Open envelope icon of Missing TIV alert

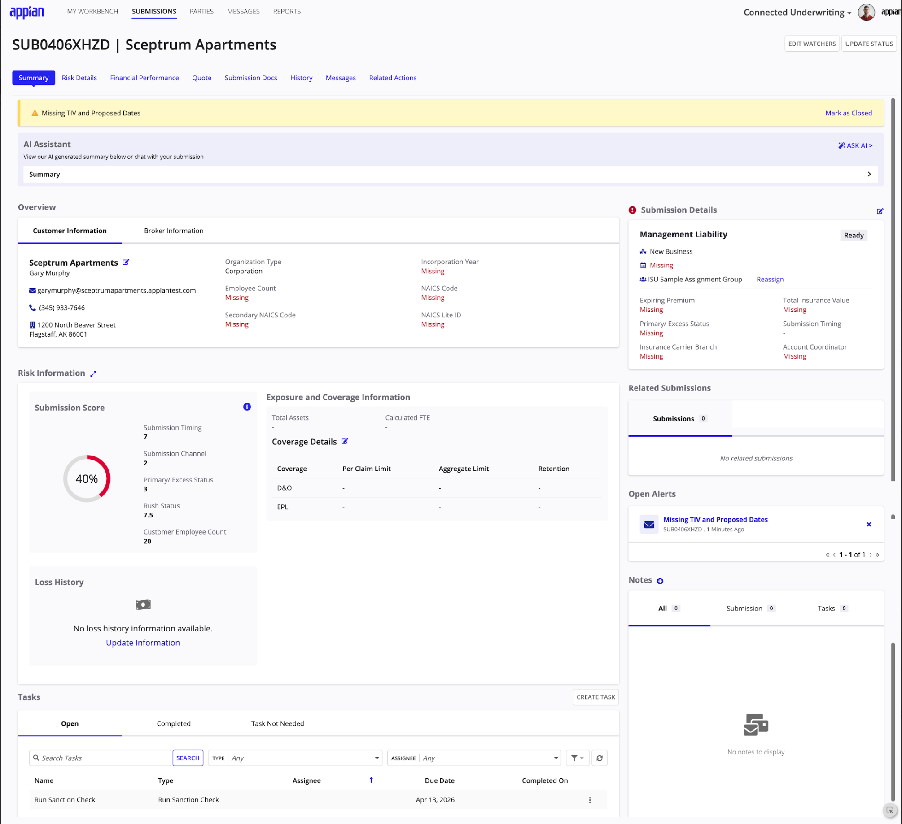[x=649, y=524]
